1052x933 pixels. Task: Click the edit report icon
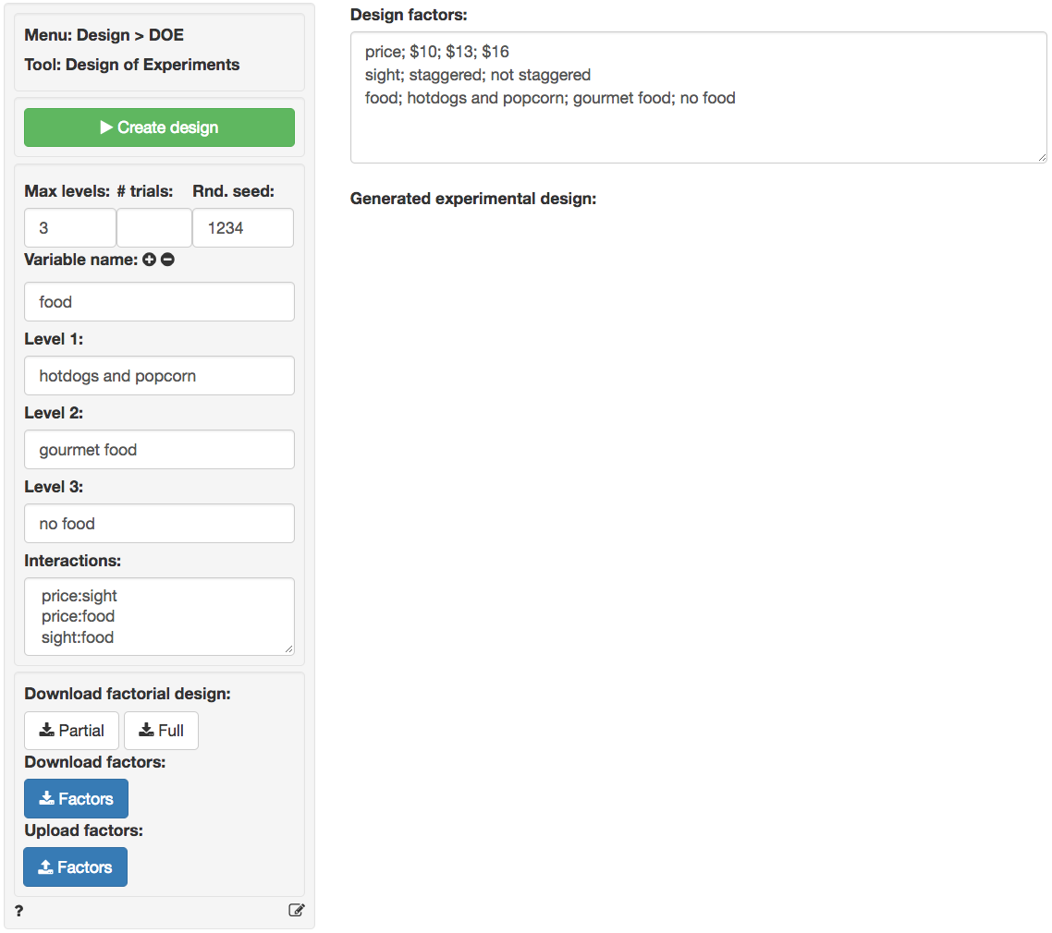296,911
